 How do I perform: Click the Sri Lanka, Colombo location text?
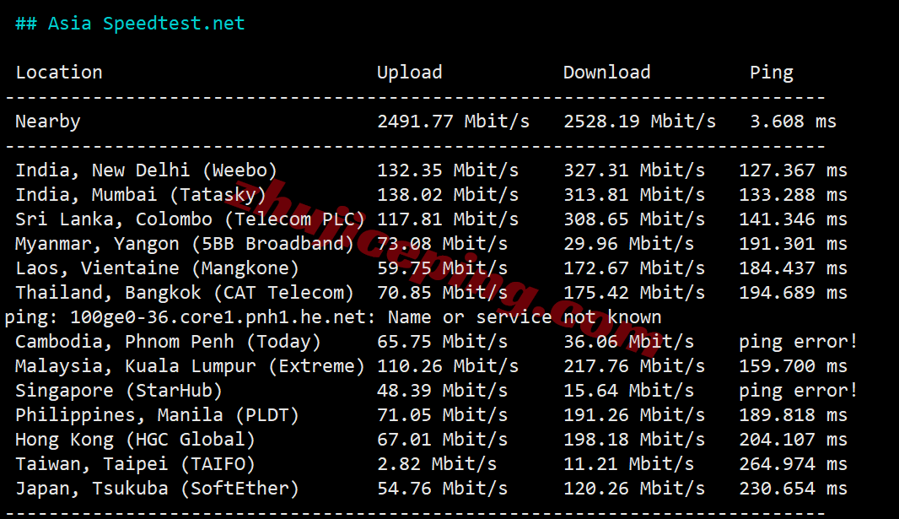114,219
